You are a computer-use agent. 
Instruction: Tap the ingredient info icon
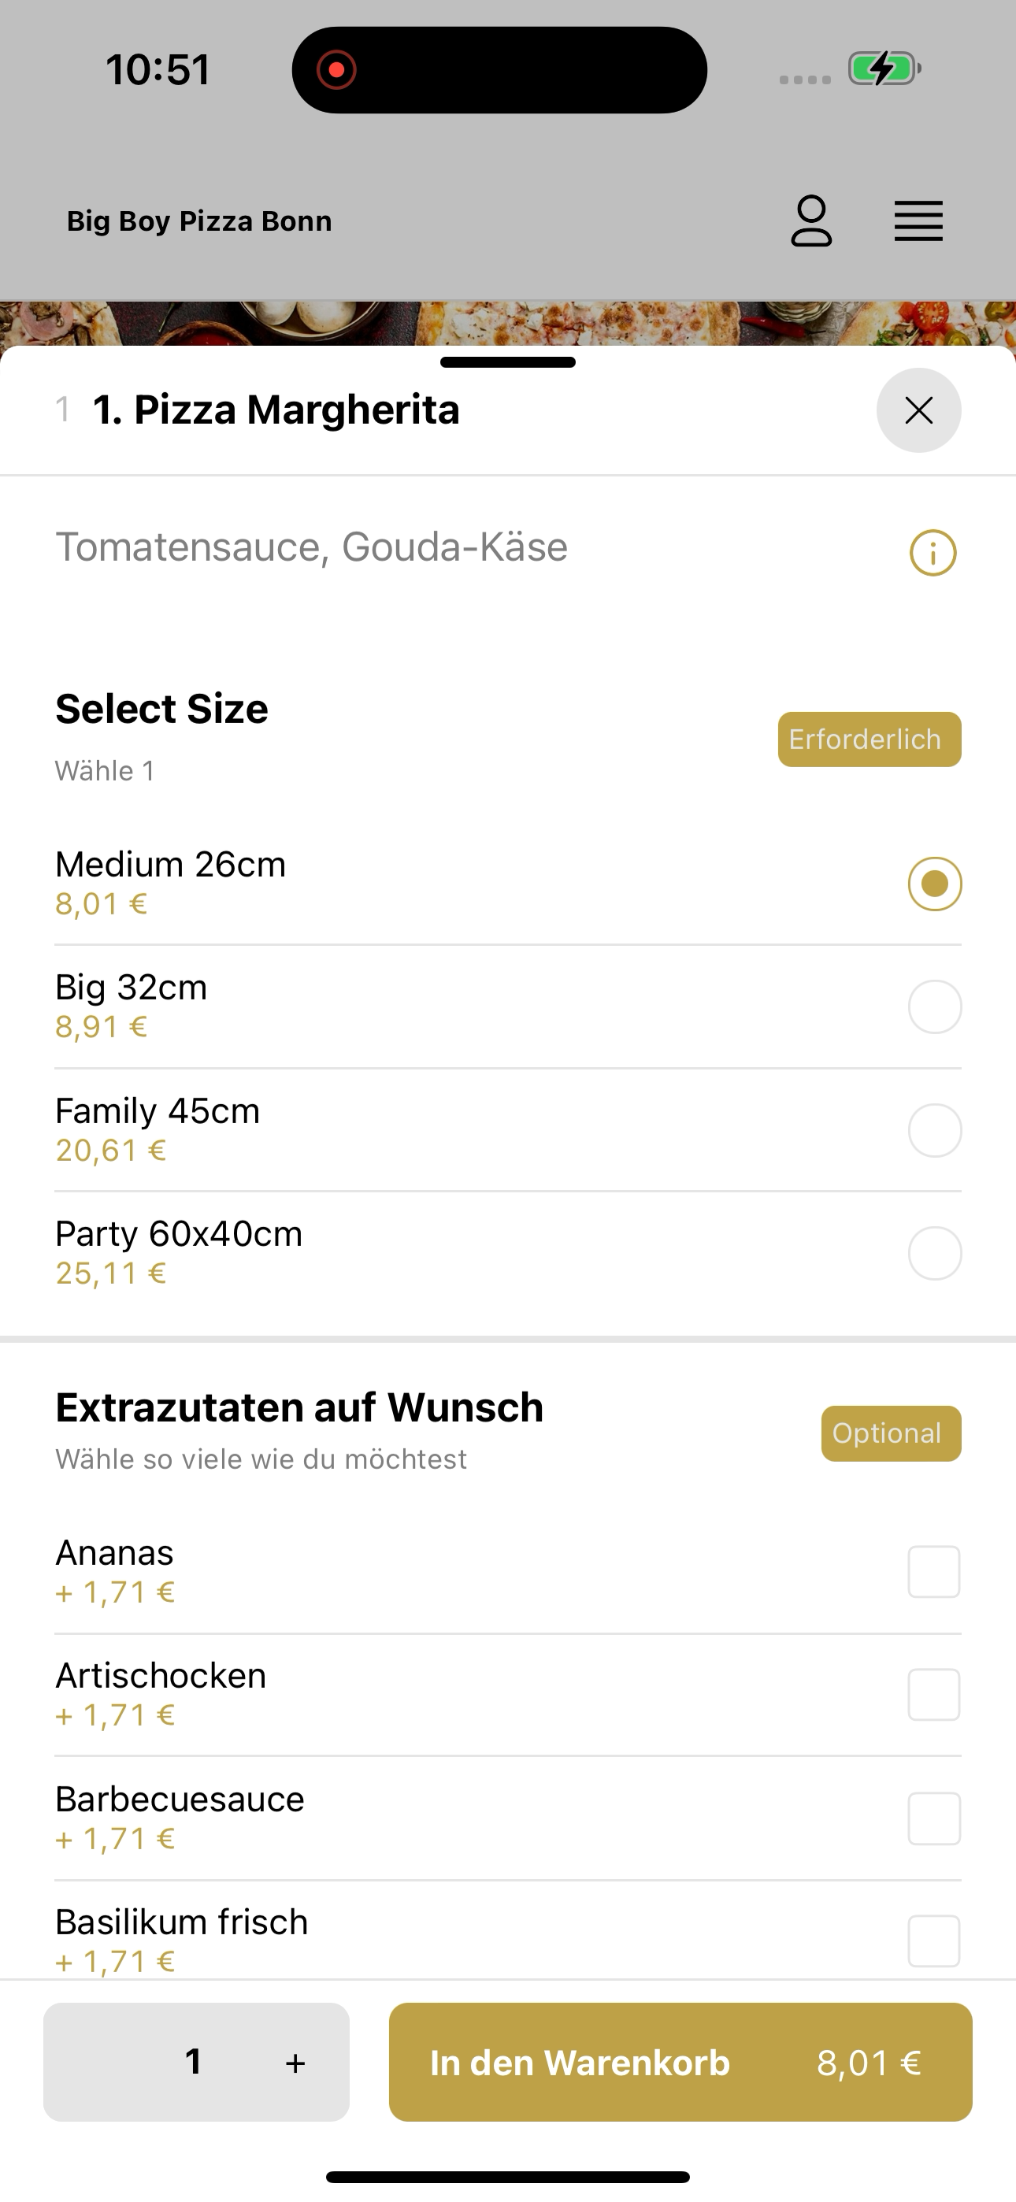pyautogui.click(x=933, y=553)
